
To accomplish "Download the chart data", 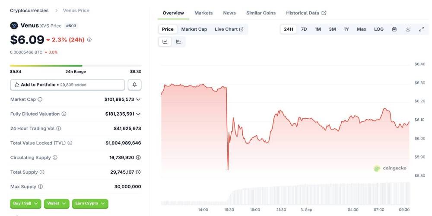I will coord(408,29).
